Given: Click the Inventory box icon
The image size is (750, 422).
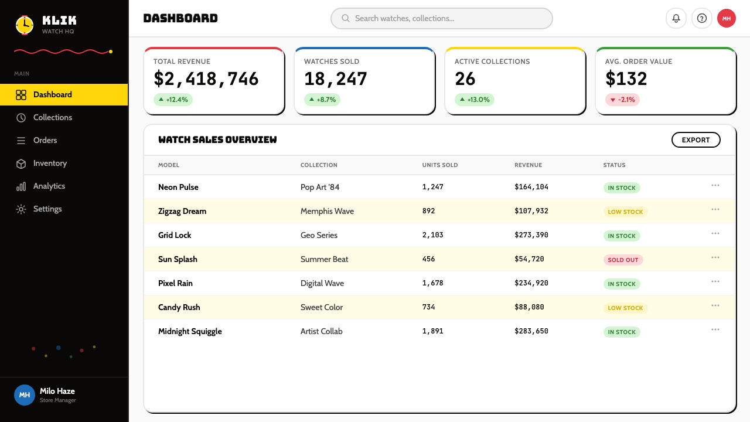Looking at the screenshot, I should pyautogui.click(x=21, y=164).
